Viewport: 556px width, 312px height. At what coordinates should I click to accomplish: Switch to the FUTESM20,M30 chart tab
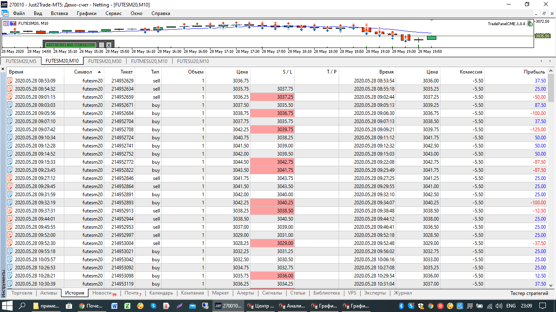105,61
